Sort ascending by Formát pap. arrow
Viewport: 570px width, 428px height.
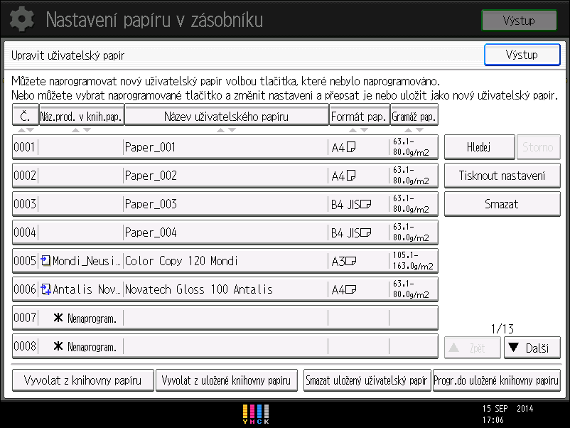[x=353, y=130]
